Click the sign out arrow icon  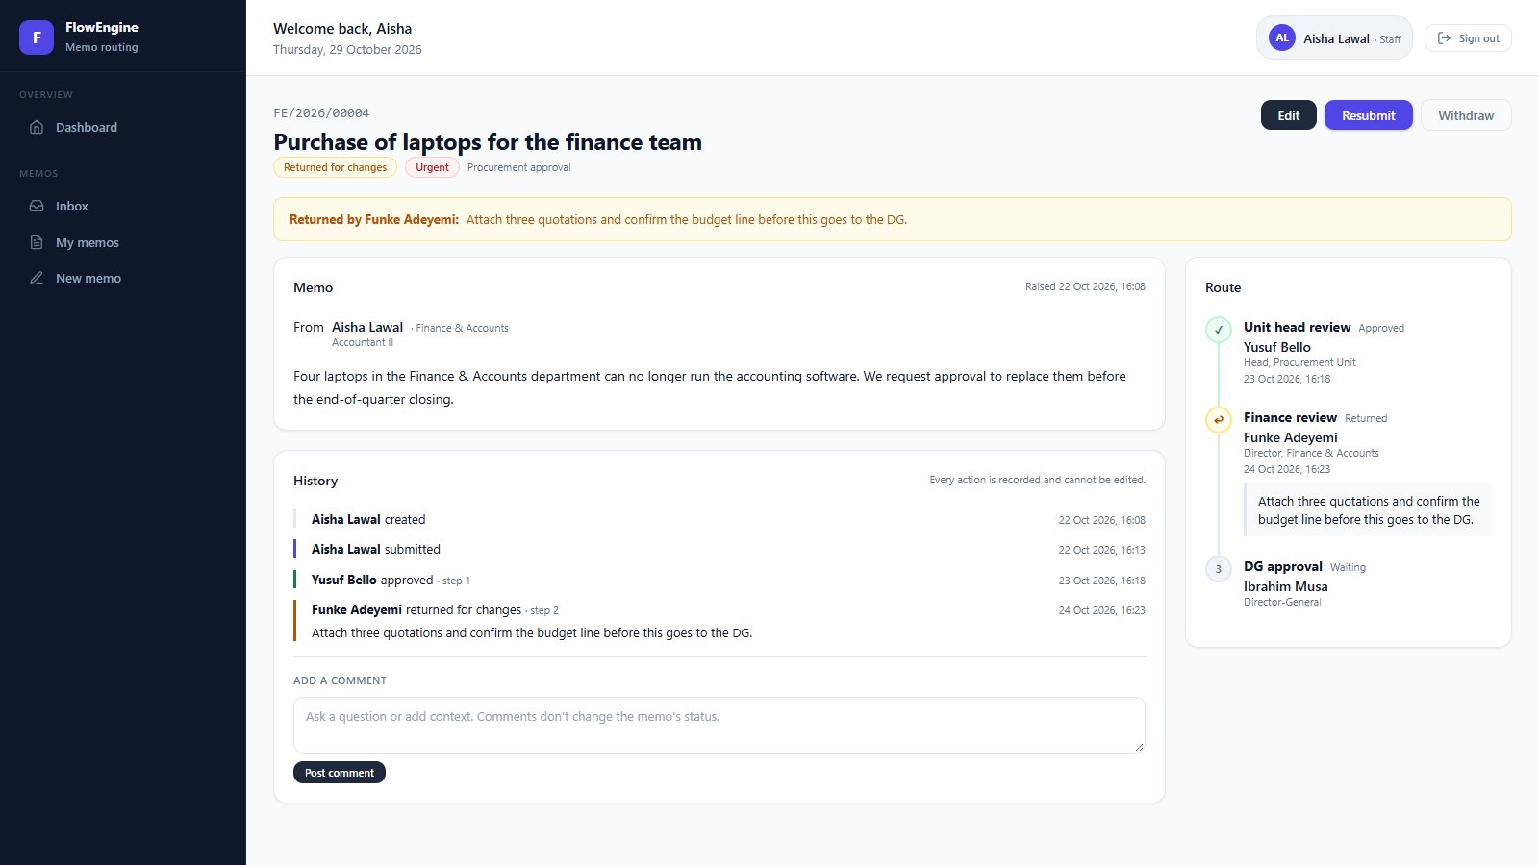[1444, 38]
